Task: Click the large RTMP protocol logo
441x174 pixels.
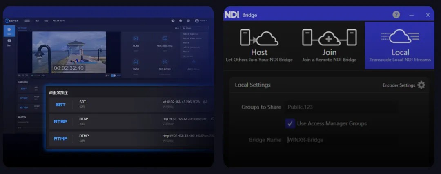Action: pyautogui.click(x=60, y=138)
